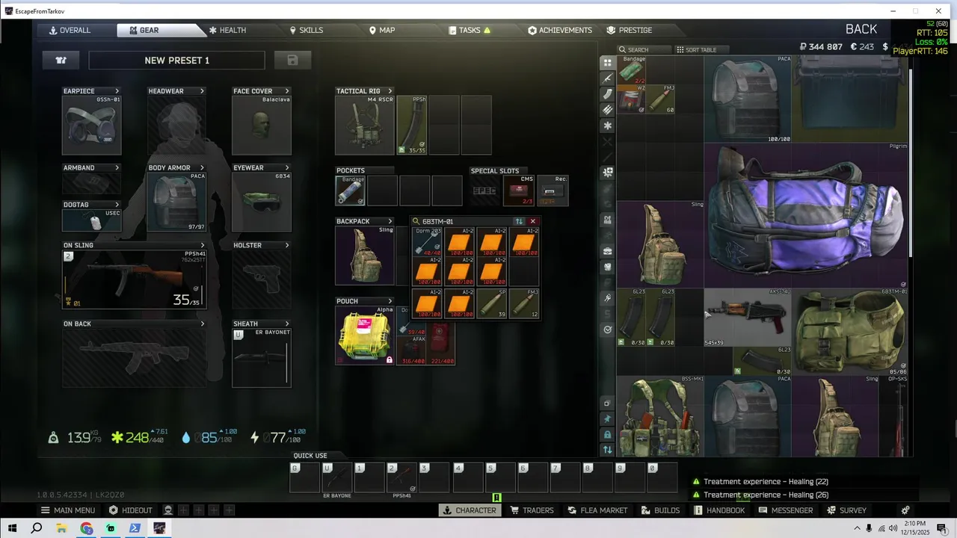Expand the Headwear slot arrow
957x538 pixels.
(202, 91)
